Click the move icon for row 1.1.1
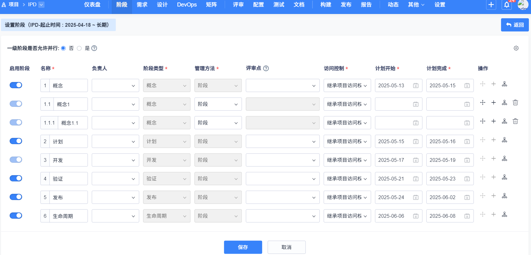Viewport: 531px width, 255px height. tap(482, 121)
